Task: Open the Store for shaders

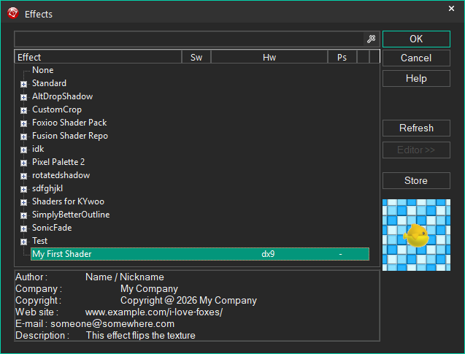Action: pos(416,180)
